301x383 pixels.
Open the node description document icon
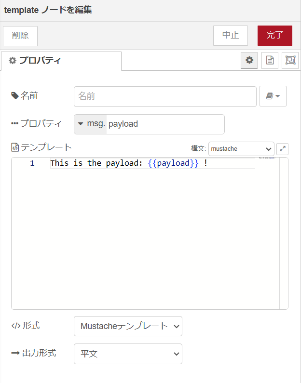[x=270, y=60]
